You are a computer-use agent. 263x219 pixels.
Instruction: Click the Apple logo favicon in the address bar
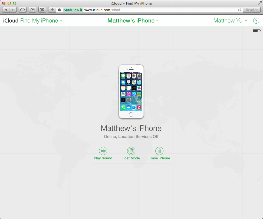coord(60,10)
